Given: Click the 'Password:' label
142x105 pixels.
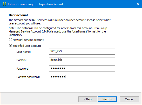Looking at the screenshot, I should click(23, 69).
